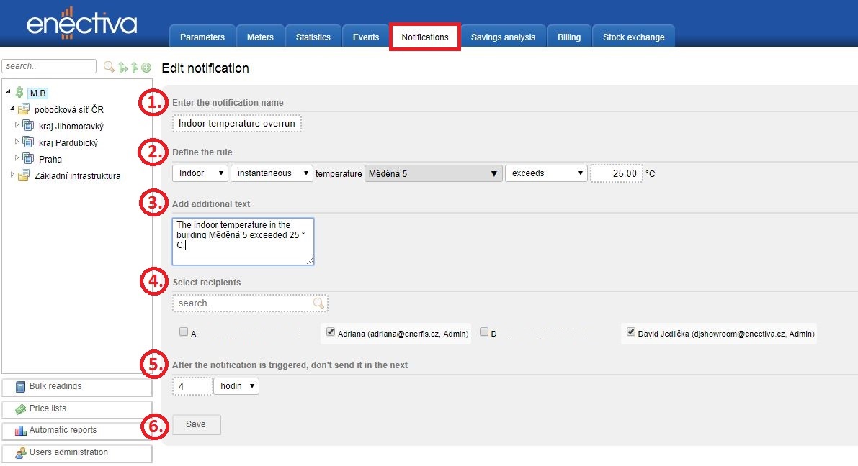Expand the kraj Jihomoravský tree node
The image size is (858, 466).
[x=17, y=125]
